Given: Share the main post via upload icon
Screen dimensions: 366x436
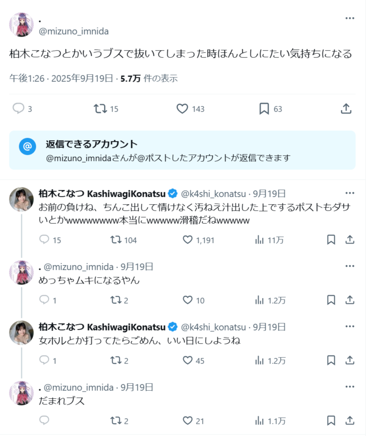Looking at the screenshot, I should (346, 108).
